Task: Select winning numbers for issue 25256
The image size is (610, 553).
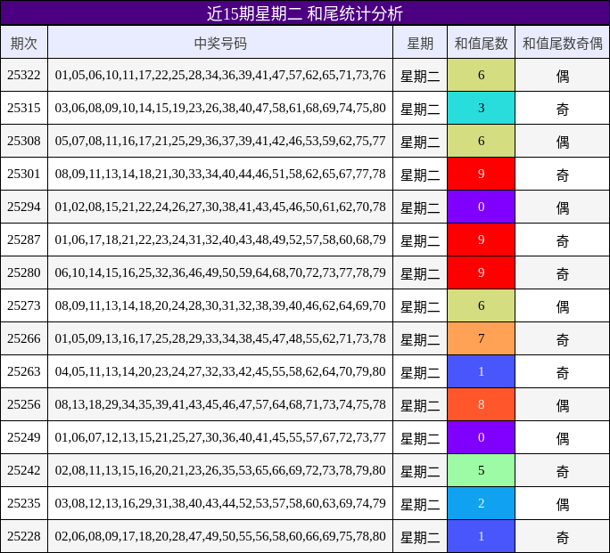Action: [x=220, y=404]
